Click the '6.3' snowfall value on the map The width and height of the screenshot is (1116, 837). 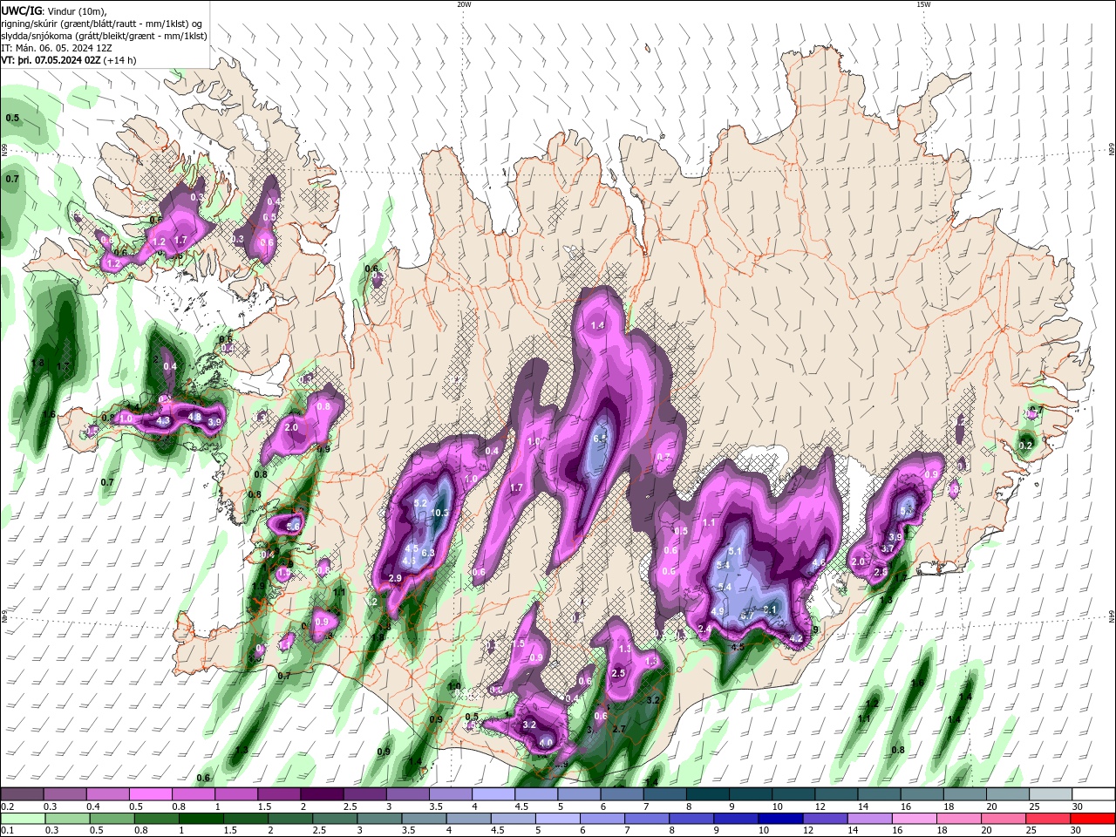(428, 553)
